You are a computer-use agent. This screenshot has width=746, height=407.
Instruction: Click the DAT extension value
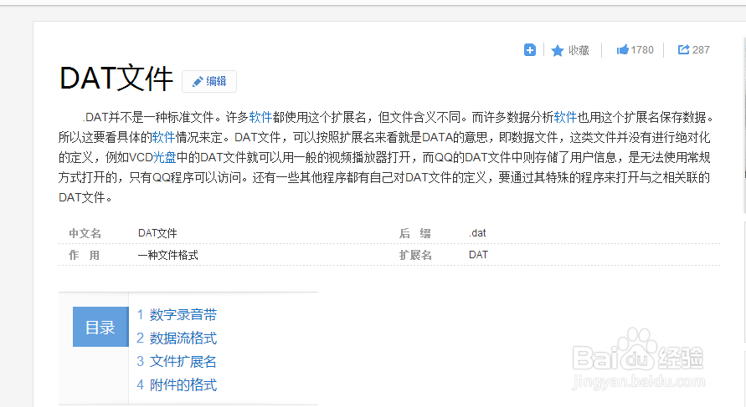point(478,255)
